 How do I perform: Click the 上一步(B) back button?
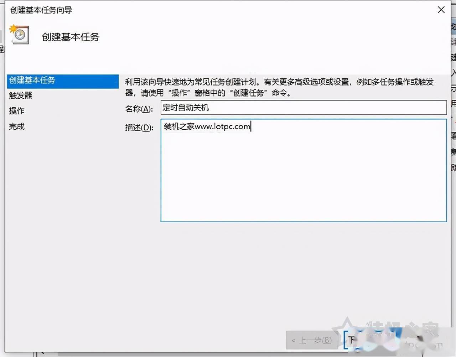(x=312, y=340)
